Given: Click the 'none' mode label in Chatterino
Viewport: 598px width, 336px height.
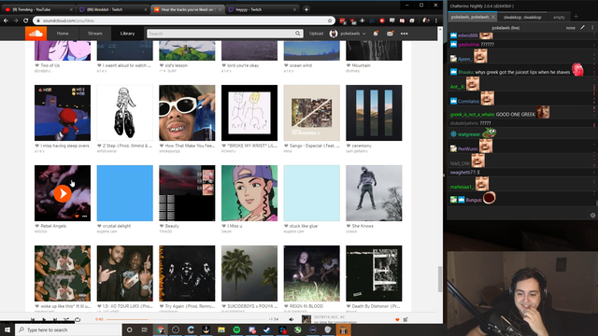Looking at the screenshot, I should click(571, 28).
